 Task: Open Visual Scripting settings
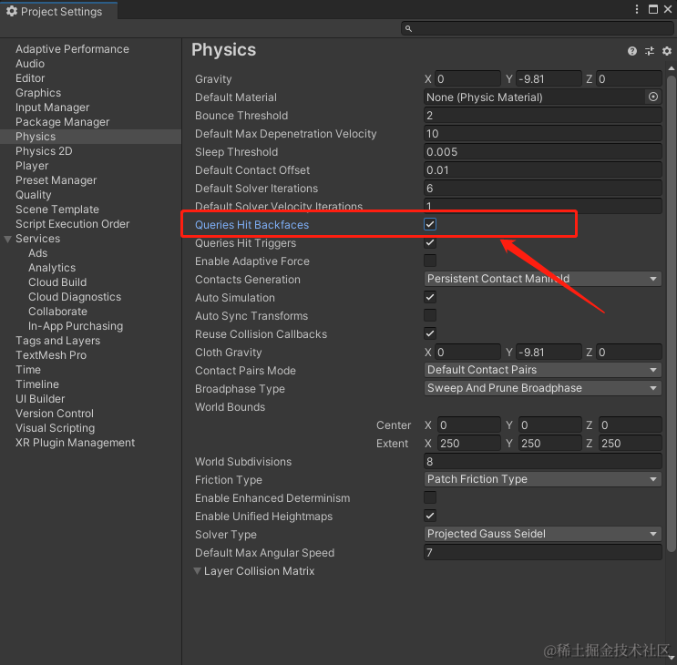coord(55,428)
